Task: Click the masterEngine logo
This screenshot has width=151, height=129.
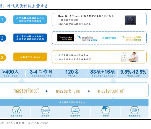Action: 68,91
